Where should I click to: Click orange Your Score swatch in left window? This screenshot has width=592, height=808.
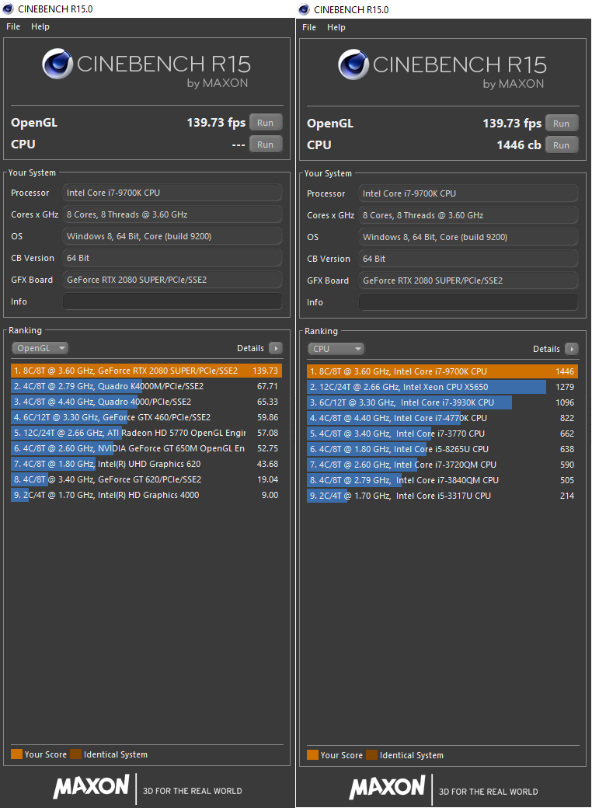tap(16, 754)
